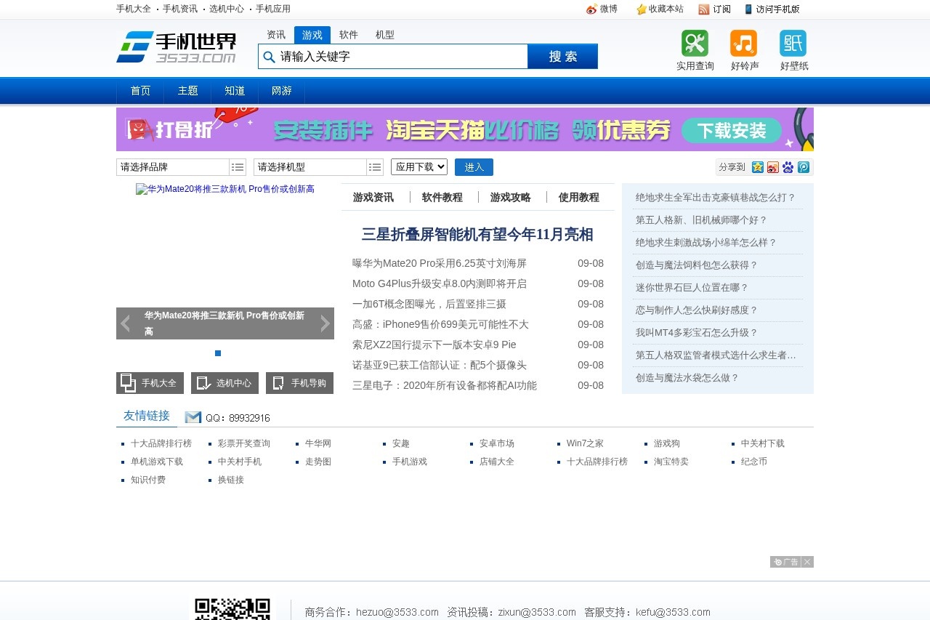Open 知道 in navigation bar
This screenshot has height=620, width=930.
[235, 91]
